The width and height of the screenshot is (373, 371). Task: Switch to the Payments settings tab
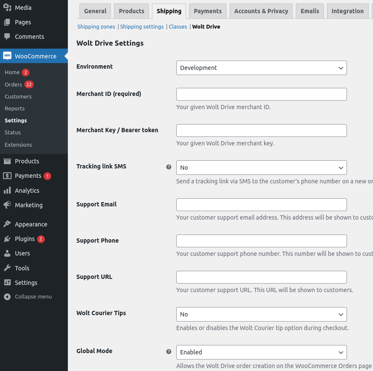click(x=208, y=11)
